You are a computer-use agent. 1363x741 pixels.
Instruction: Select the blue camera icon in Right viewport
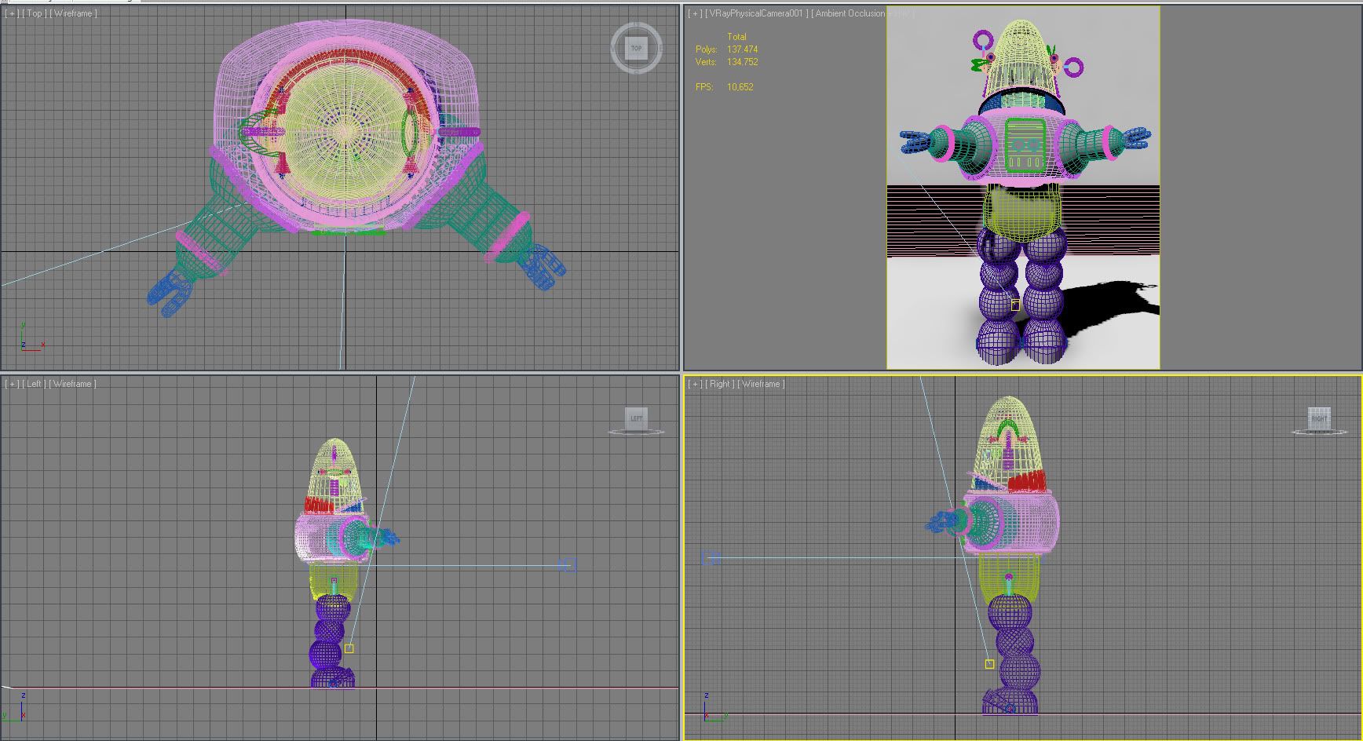point(711,558)
